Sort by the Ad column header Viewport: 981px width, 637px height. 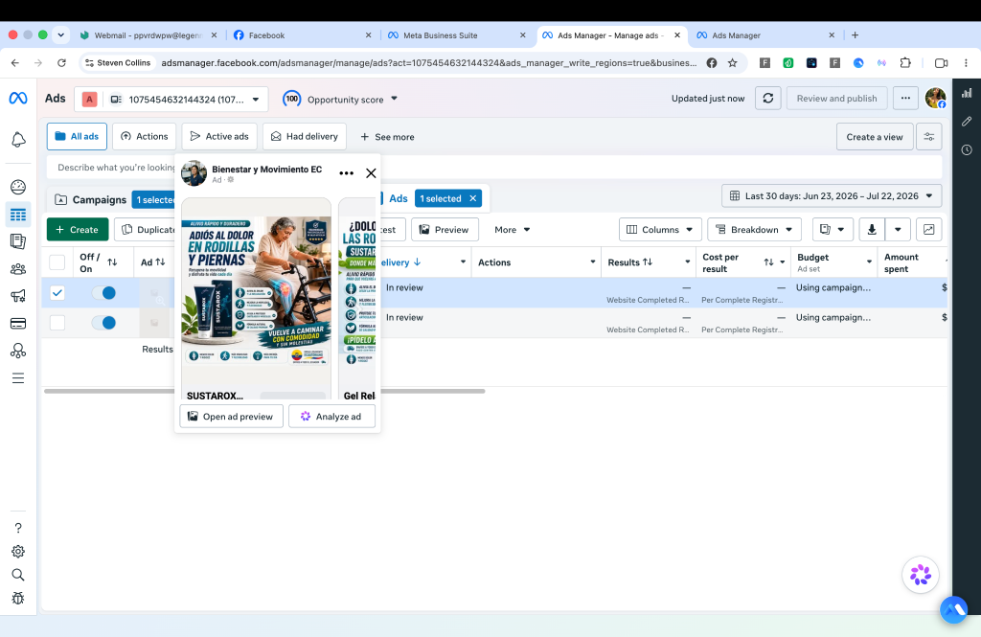pyautogui.click(x=153, y=262)
